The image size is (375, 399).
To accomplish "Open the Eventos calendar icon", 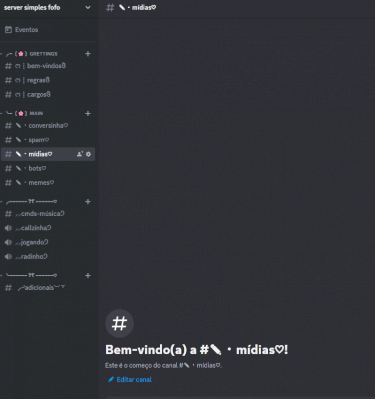I will [x=8, y=30].
